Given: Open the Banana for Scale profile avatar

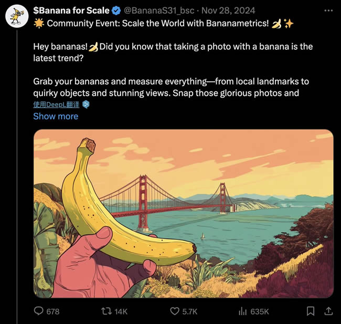Looking at the screenshot, I should click(x=17, y=17).
